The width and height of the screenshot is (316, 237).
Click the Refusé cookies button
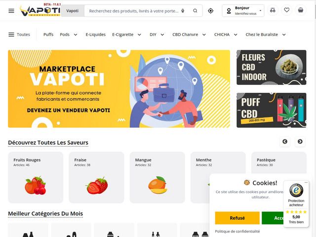point(237,218)
